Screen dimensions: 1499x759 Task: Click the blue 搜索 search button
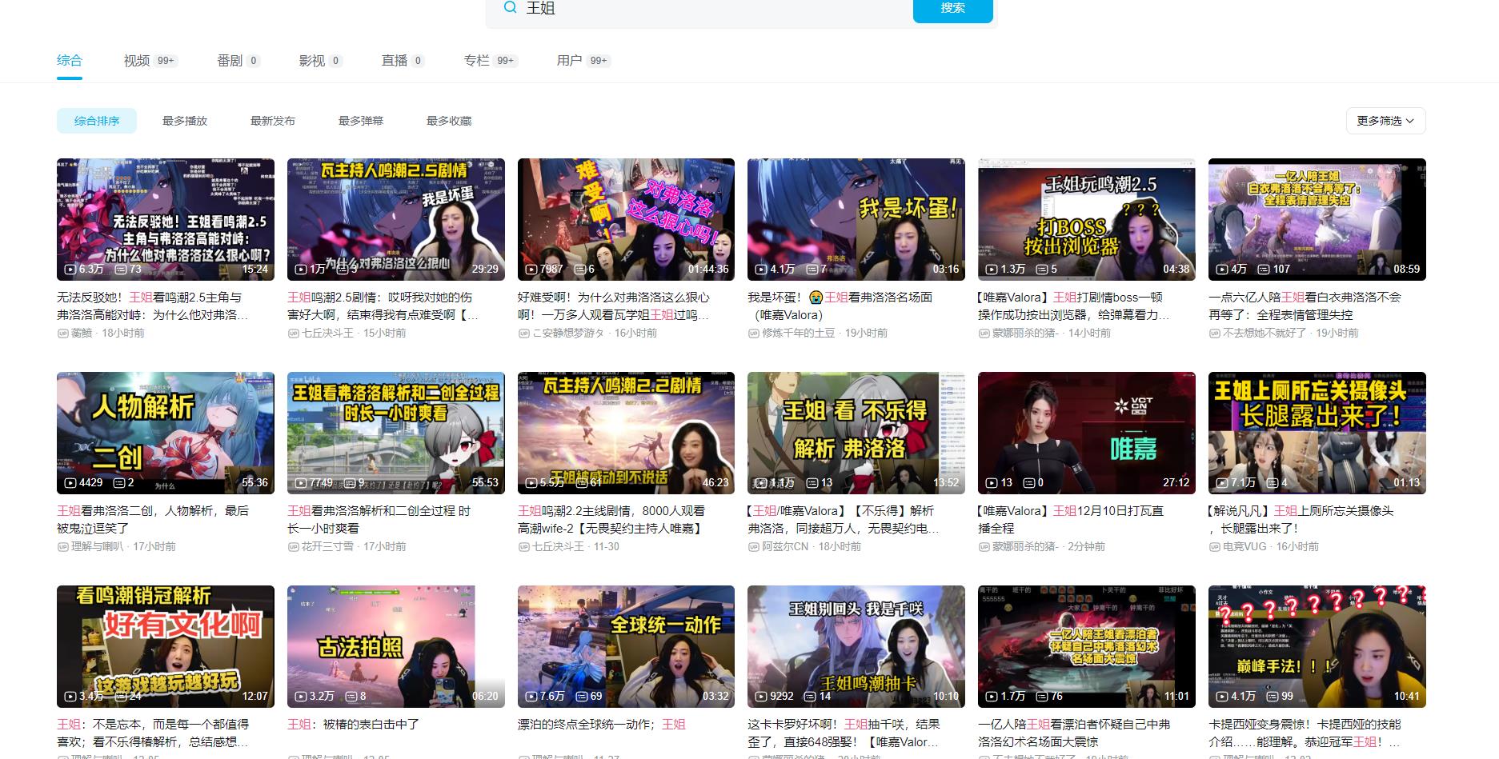[x=952, y=9]
